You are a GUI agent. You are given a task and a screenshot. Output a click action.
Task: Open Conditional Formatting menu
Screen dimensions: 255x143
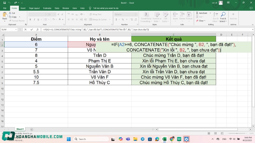(146, 17)
